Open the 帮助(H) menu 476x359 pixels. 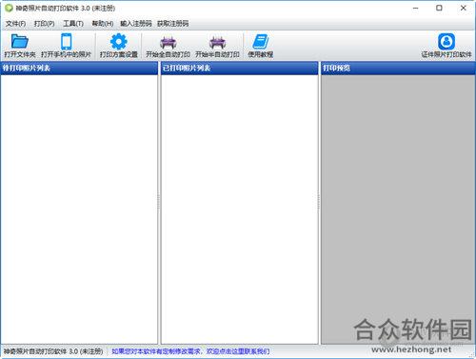tap(103, 24)
